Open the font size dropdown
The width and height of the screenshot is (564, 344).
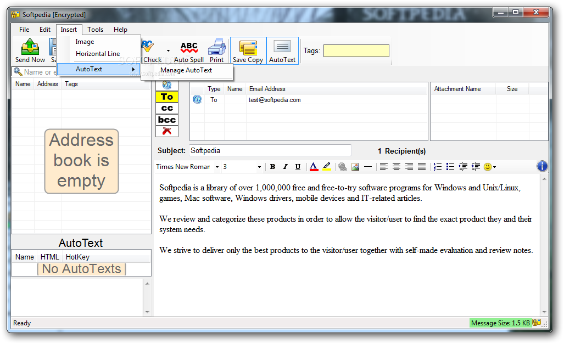pyautogui.click(x=259, y=167)
